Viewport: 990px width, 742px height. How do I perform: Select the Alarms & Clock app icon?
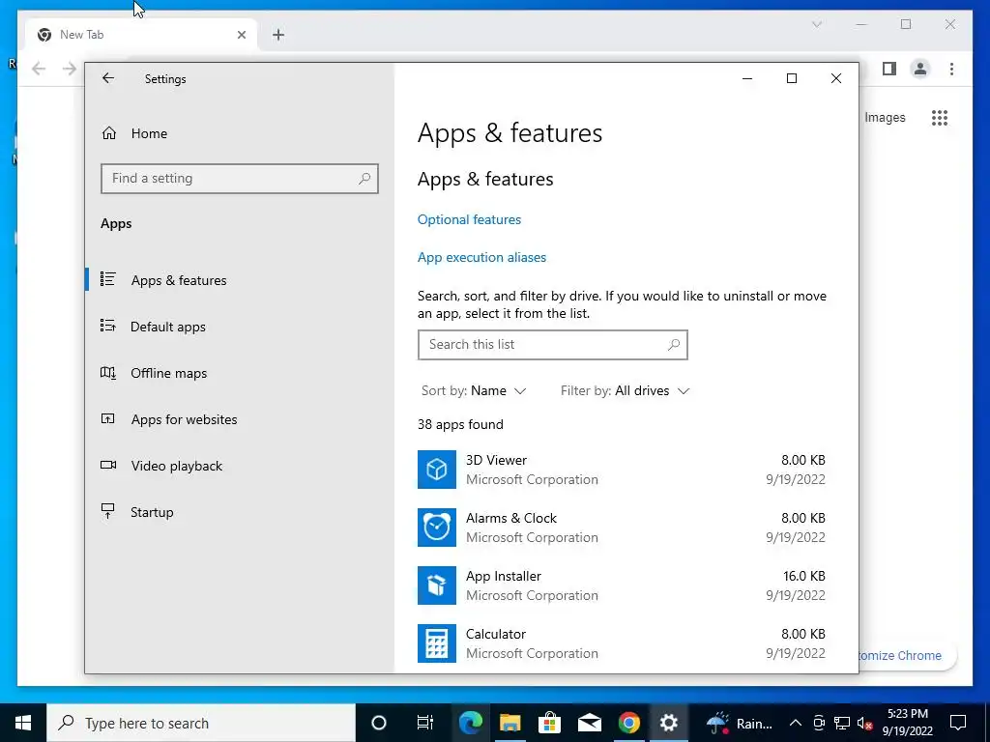437,528
